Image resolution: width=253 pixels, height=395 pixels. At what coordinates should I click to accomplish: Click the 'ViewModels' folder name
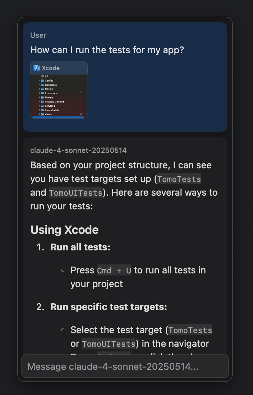tap(52, 110)
